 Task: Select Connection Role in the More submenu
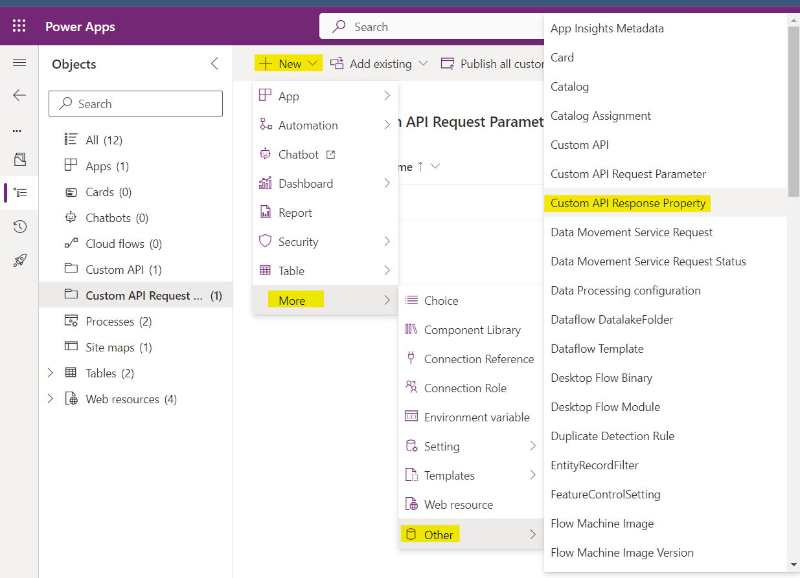tap(471, 388)
